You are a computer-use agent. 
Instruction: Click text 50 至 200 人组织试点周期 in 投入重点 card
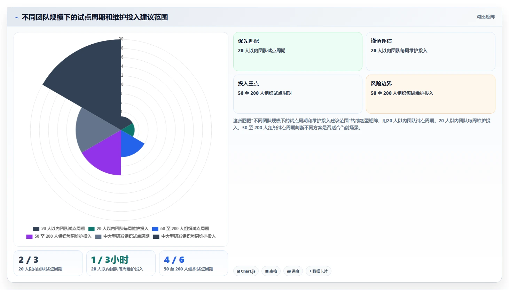[265, 93]
